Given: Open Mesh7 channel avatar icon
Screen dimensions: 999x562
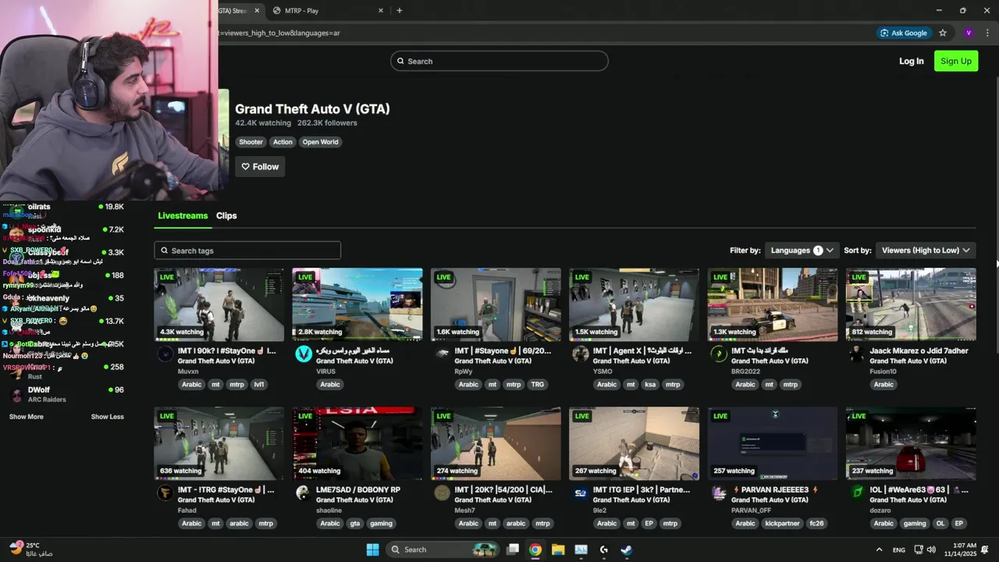Looking at the screenshot, I should [x=443, y=493].
